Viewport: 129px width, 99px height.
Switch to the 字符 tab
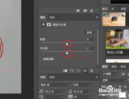point(43,77)
